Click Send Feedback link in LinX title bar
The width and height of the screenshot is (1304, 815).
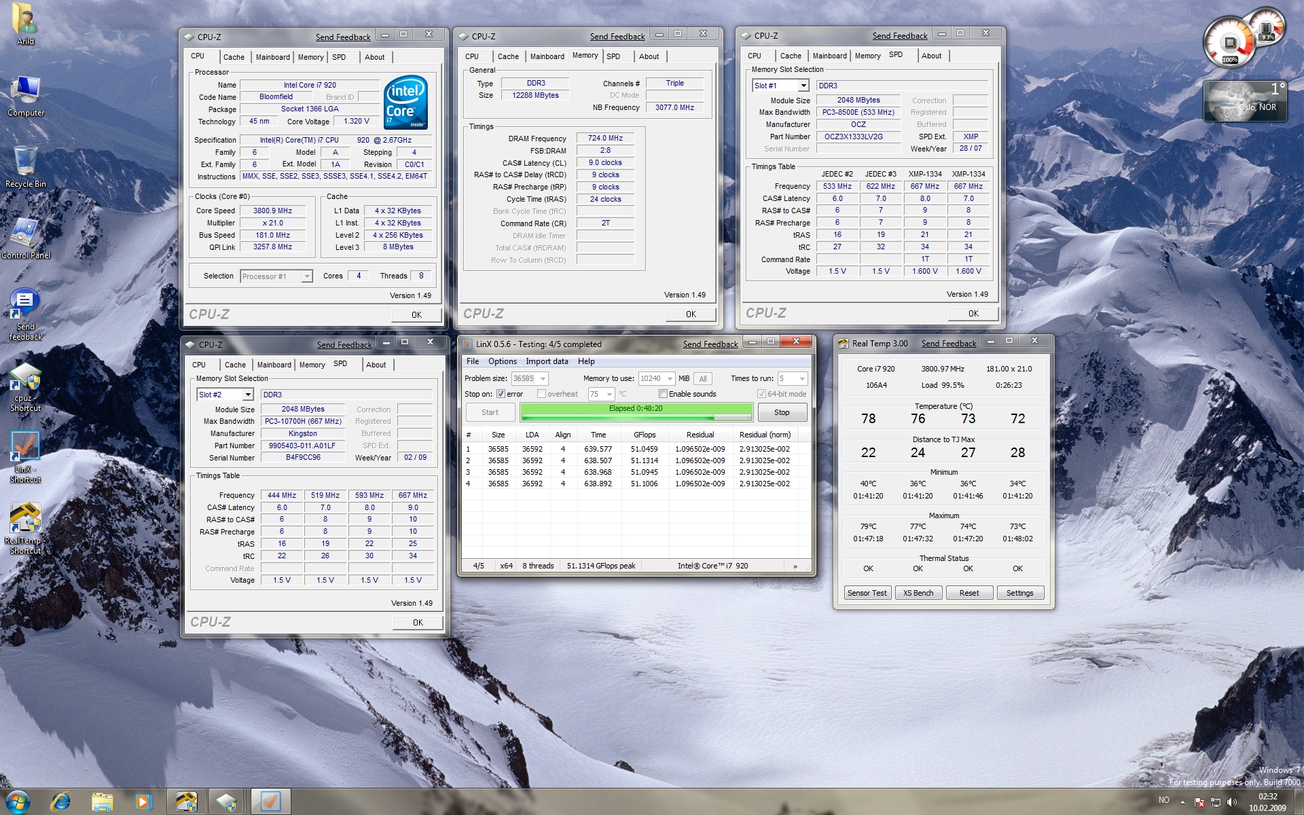pyautogui.click(x=710, y=344)
